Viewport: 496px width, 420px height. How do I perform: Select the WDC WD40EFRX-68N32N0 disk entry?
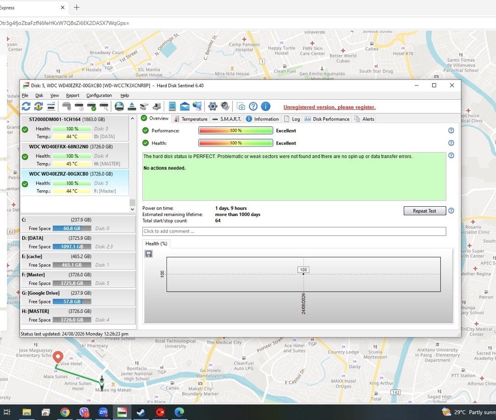pyautogui.click(x=75, y=155)
